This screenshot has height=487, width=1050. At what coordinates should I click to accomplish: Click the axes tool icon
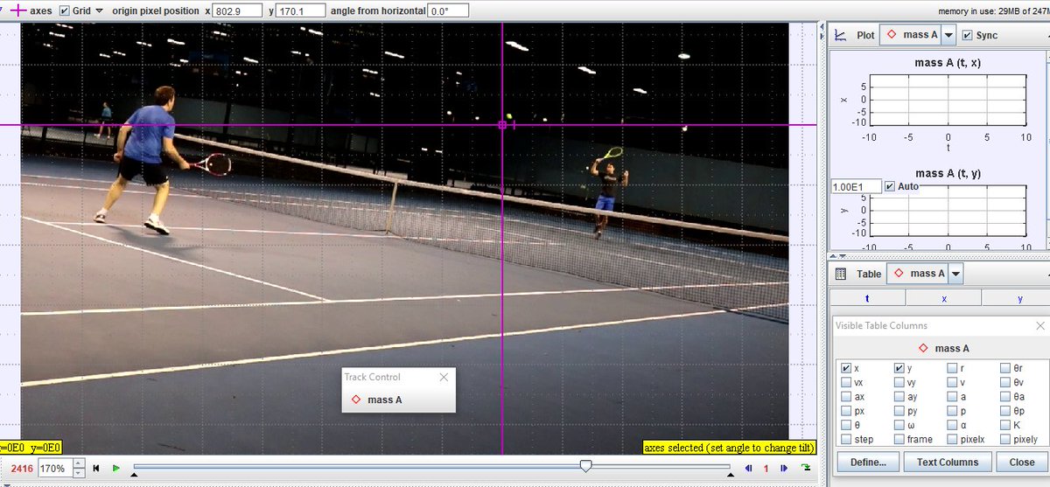(x=17, y=10)
